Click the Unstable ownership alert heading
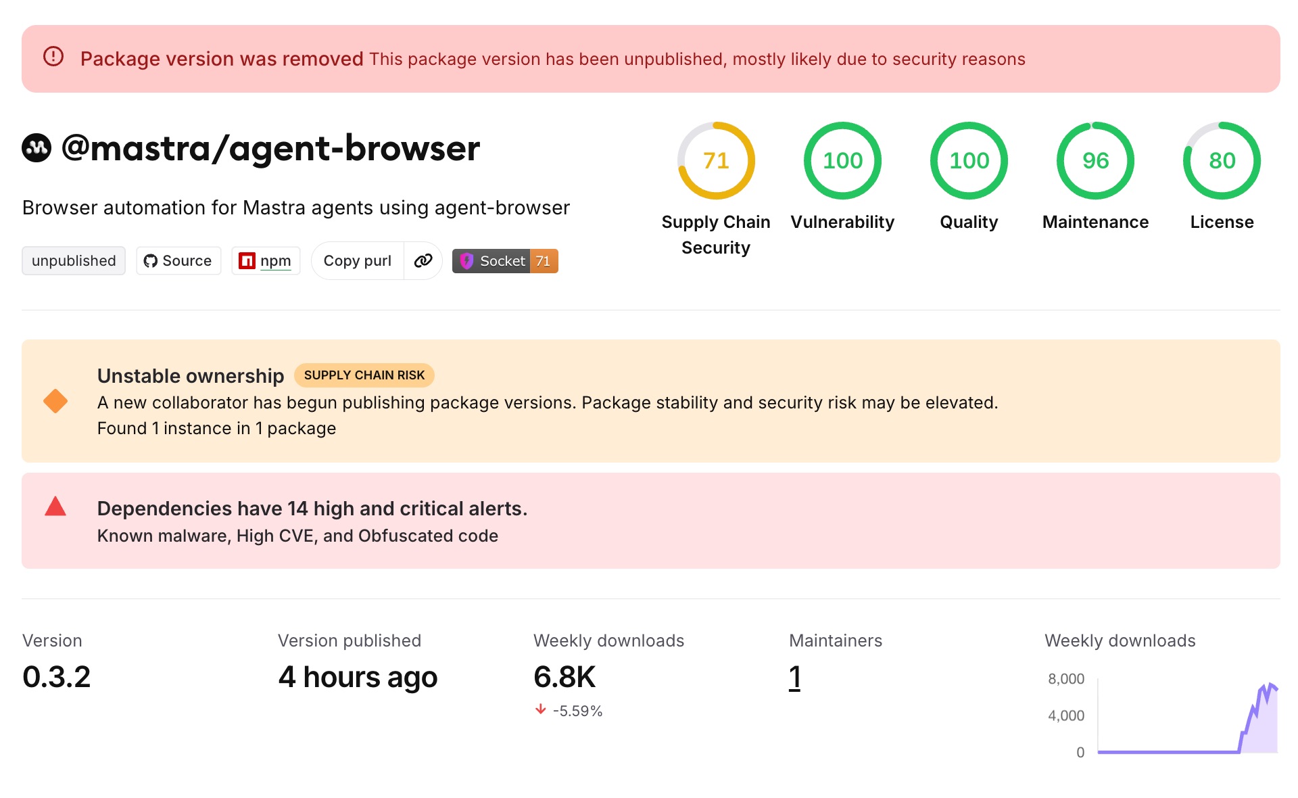 click(191, 375)
